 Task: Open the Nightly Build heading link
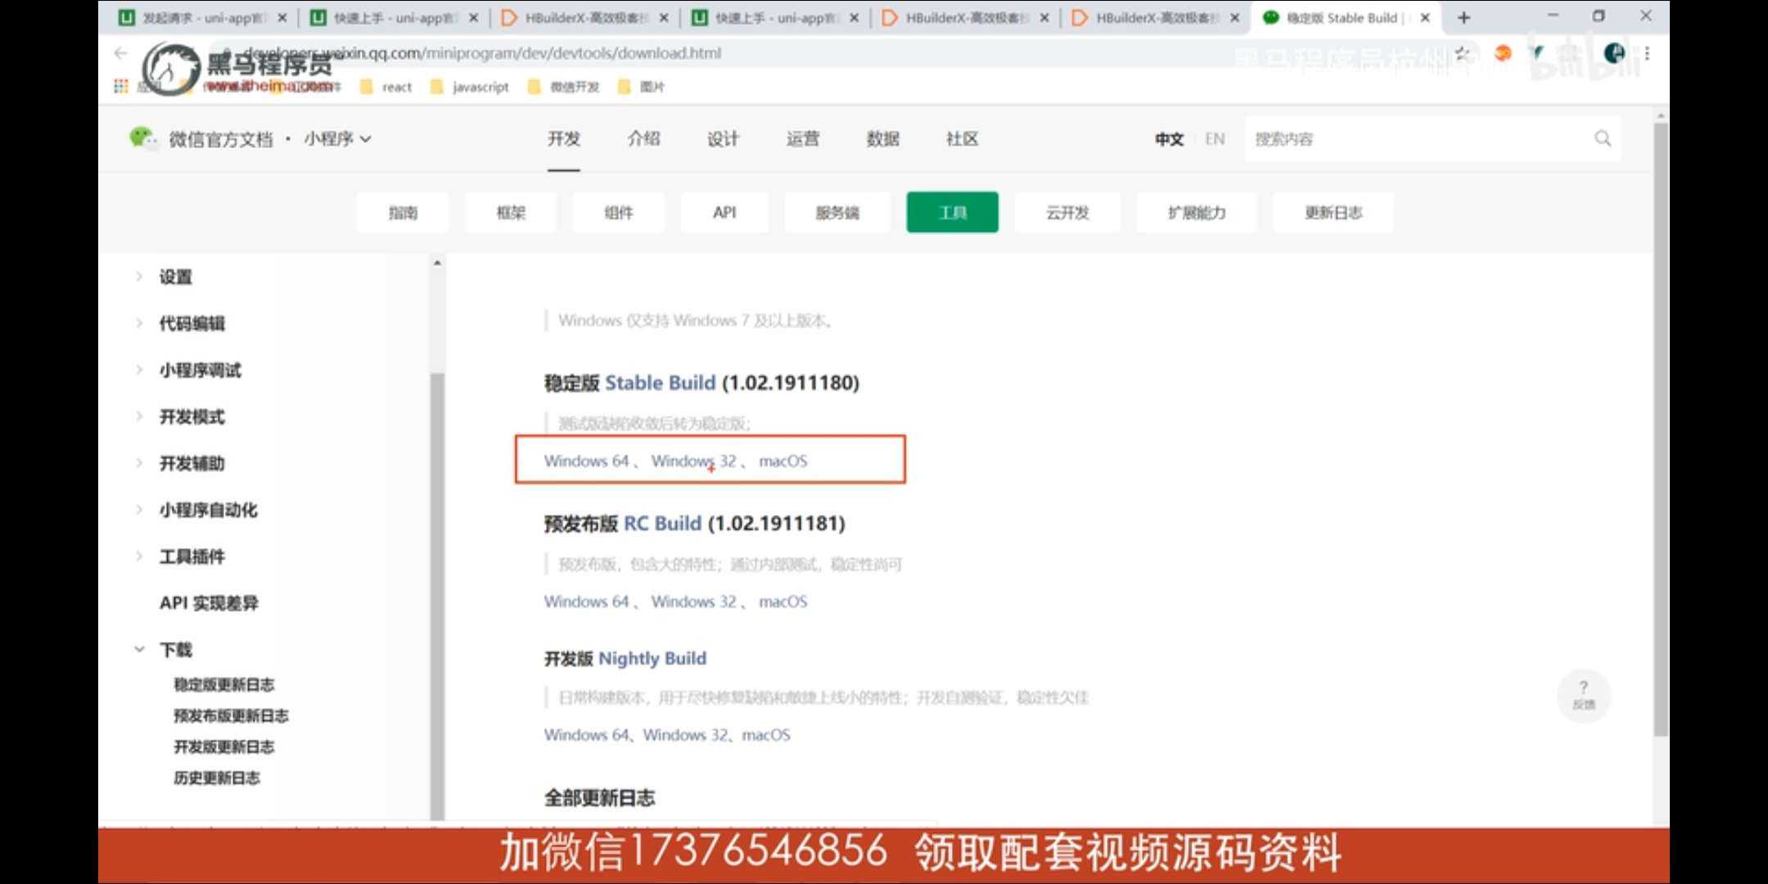(x=652, y=658)
